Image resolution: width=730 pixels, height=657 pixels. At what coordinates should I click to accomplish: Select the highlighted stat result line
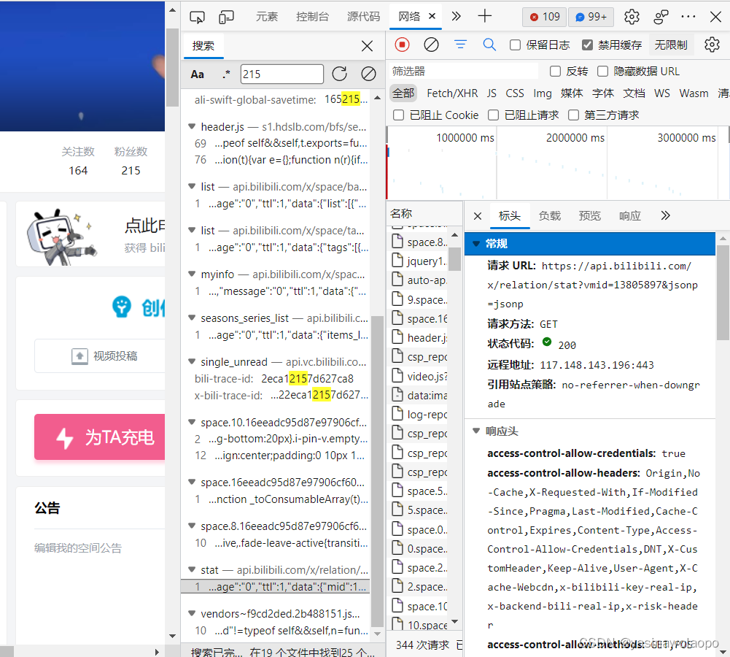click(x=276, y=587)
